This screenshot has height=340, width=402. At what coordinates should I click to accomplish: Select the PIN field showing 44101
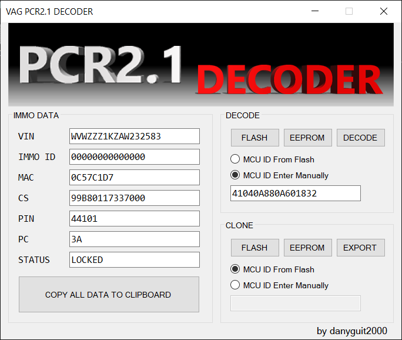(134, 219)
